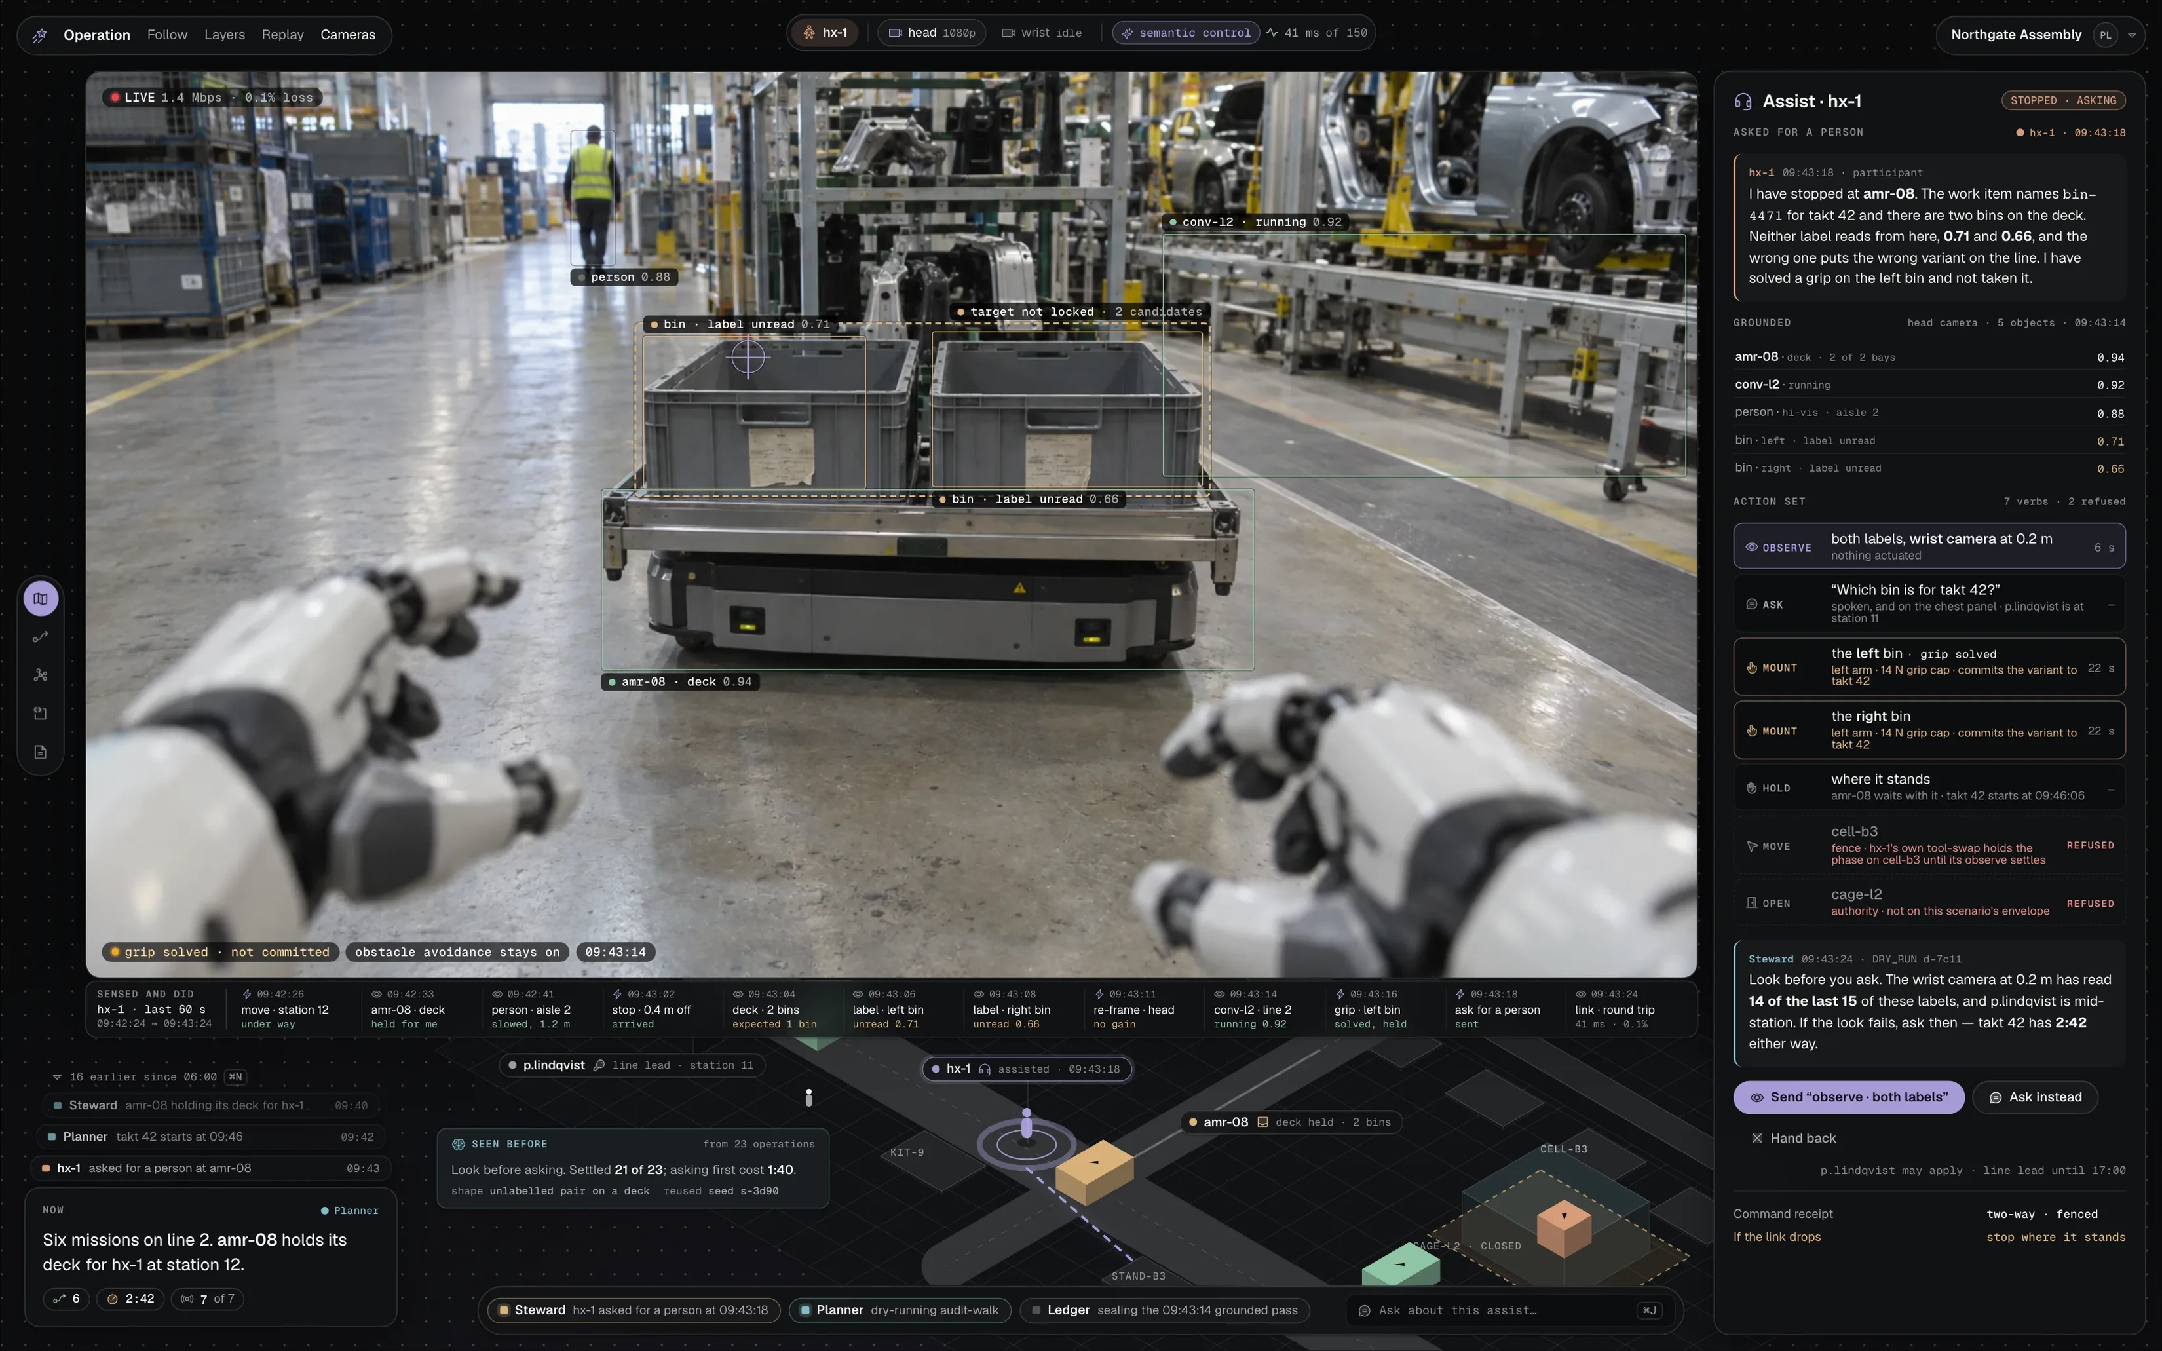Send observe both labels command
The image size is (2162, 1351).
pyautogui.click(x=1848, y=1097)
